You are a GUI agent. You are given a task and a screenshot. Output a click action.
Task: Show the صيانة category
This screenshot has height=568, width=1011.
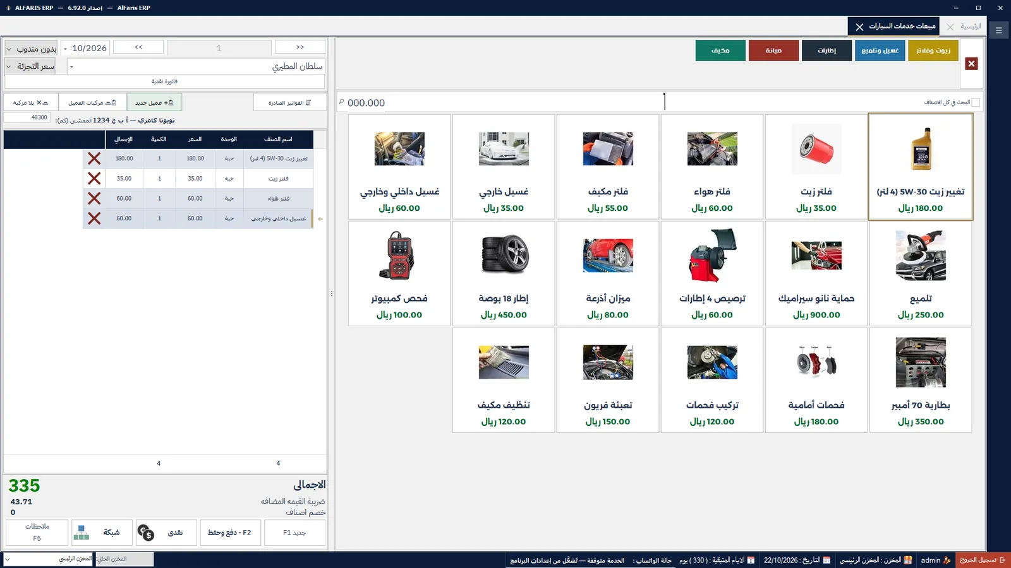click(x=773, y=50)
